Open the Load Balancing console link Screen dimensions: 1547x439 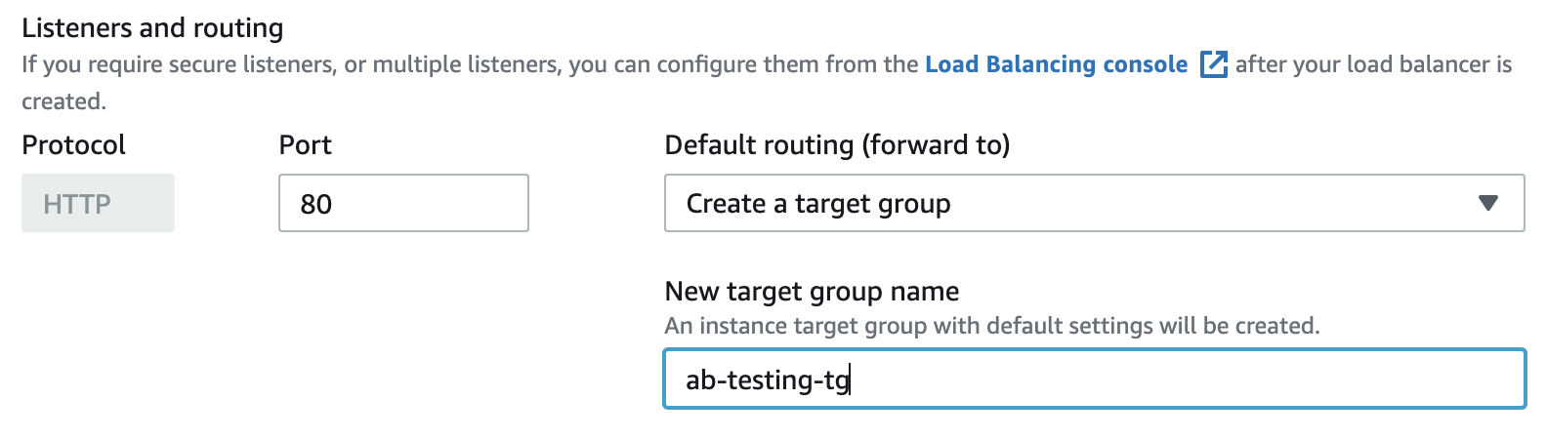point(1056,64)
